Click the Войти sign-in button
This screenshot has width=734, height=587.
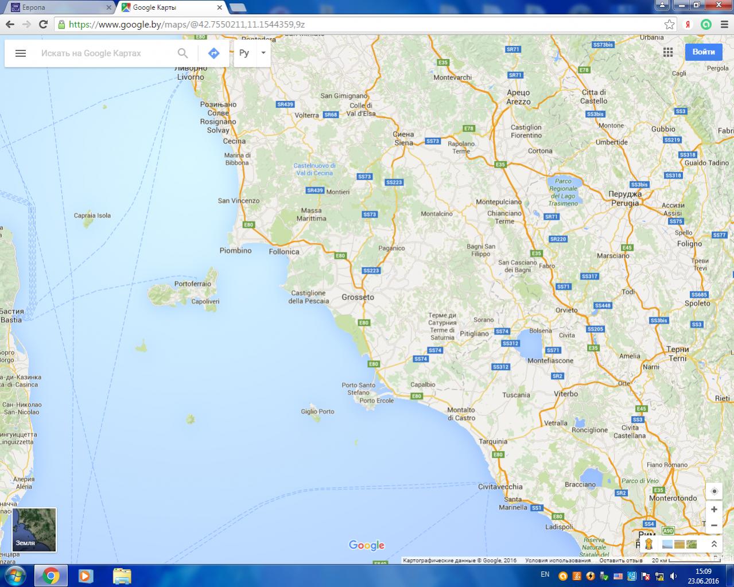pyautogui.click(x=704, y=52)
